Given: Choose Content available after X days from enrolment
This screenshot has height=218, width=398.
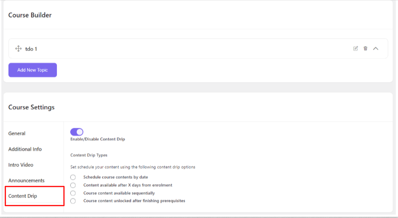Looking at the screenshot, I should pyautogui.click(x=73, y=185).
